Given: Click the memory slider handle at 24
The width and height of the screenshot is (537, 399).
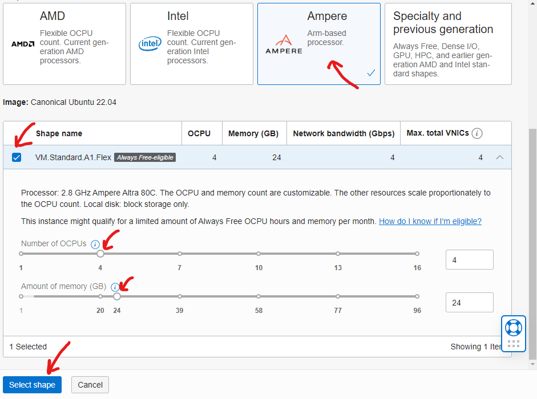Looking at the screenshot, I should coord(117,296).
